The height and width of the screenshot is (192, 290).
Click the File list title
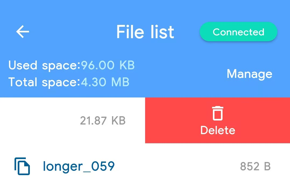click(x=145, y=32)
